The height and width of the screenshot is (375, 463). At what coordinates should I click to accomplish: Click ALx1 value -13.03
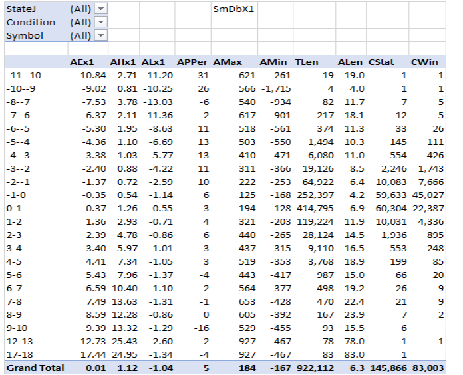(158, 102)
